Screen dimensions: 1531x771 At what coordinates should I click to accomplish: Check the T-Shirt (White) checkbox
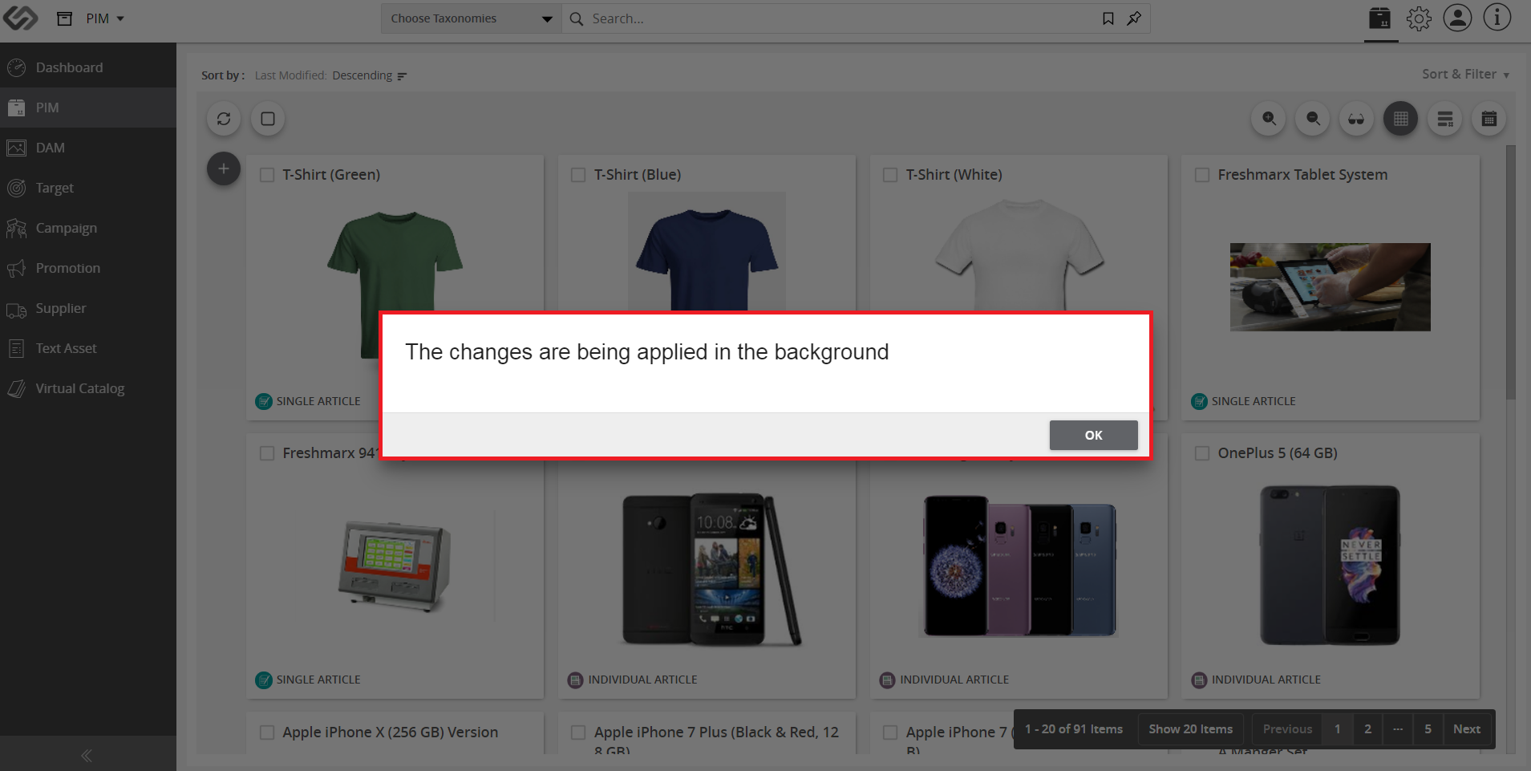889,175
